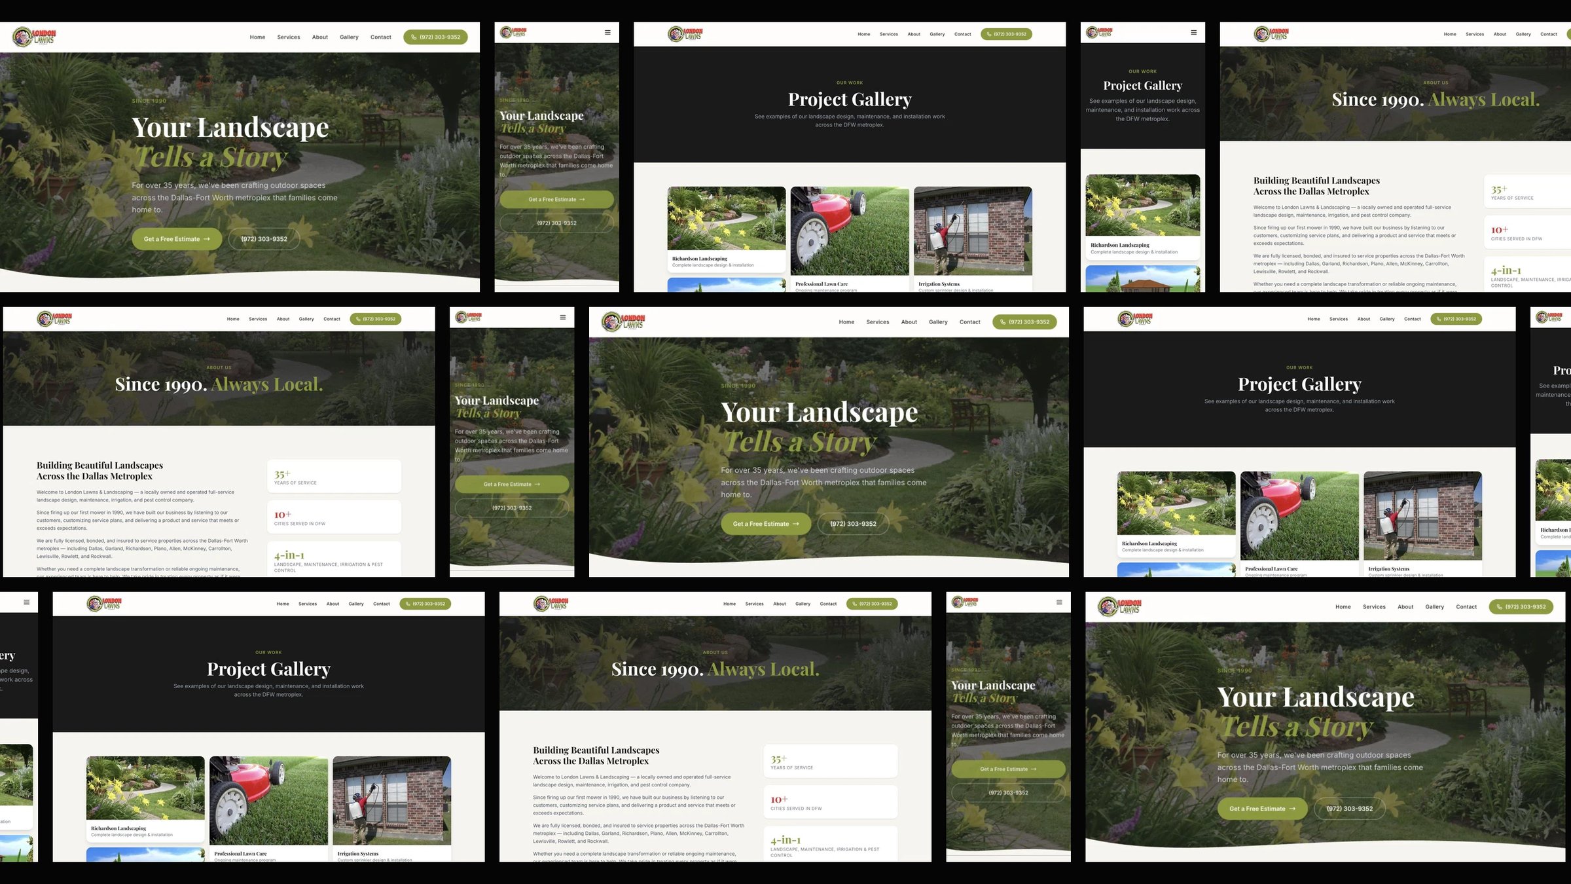Screen dimensions: 1571x884
Task: Click Get a Free Estimate in top-row desktop homepage
Action: click(177, 239)
